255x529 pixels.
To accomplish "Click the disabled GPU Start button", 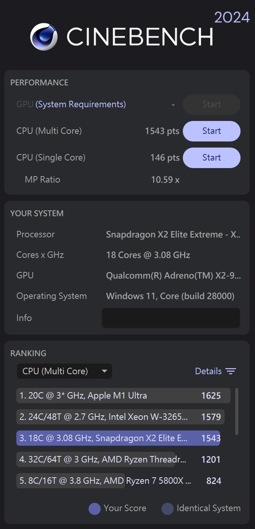I will click(212, 105).
